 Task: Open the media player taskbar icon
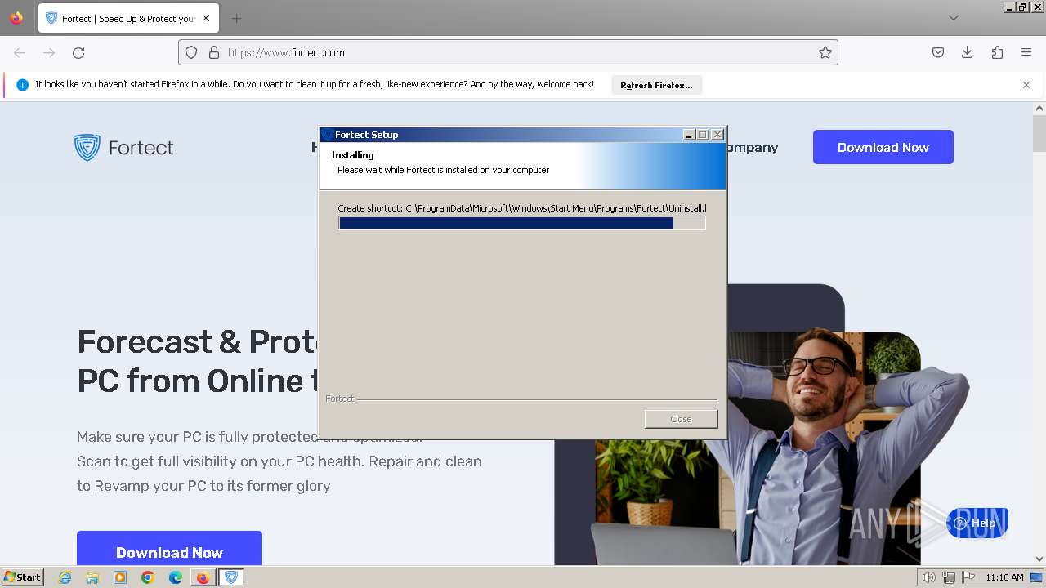coord(120,577)
